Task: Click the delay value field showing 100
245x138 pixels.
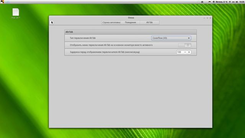Action: coord(180,52)
